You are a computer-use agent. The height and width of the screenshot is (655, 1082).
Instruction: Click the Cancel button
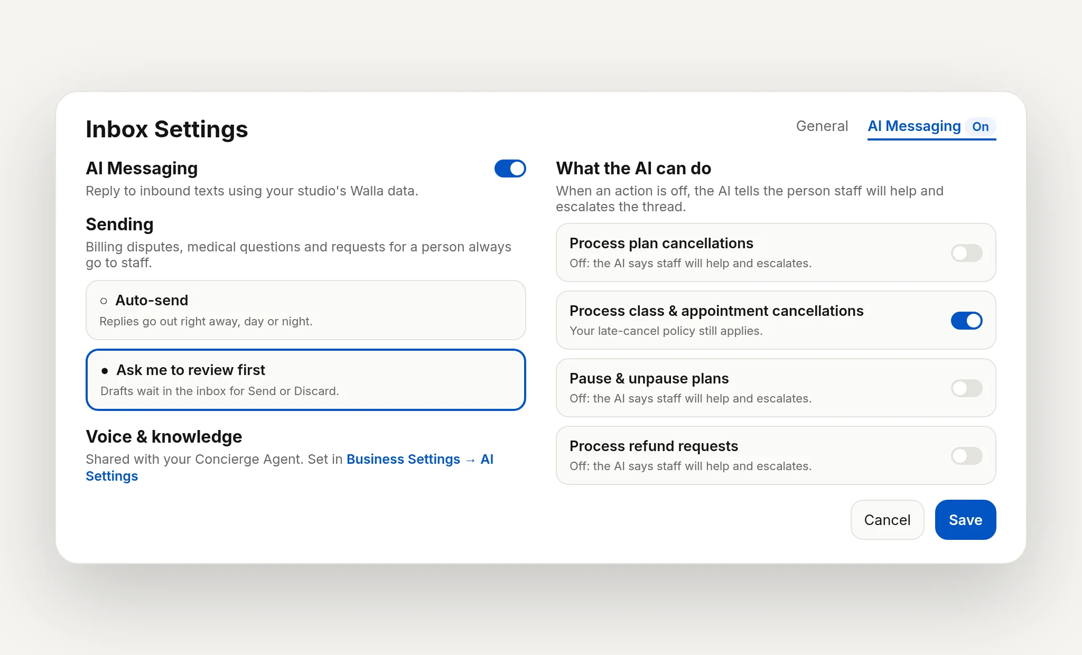pyautogui.click(x=887, y=520)
